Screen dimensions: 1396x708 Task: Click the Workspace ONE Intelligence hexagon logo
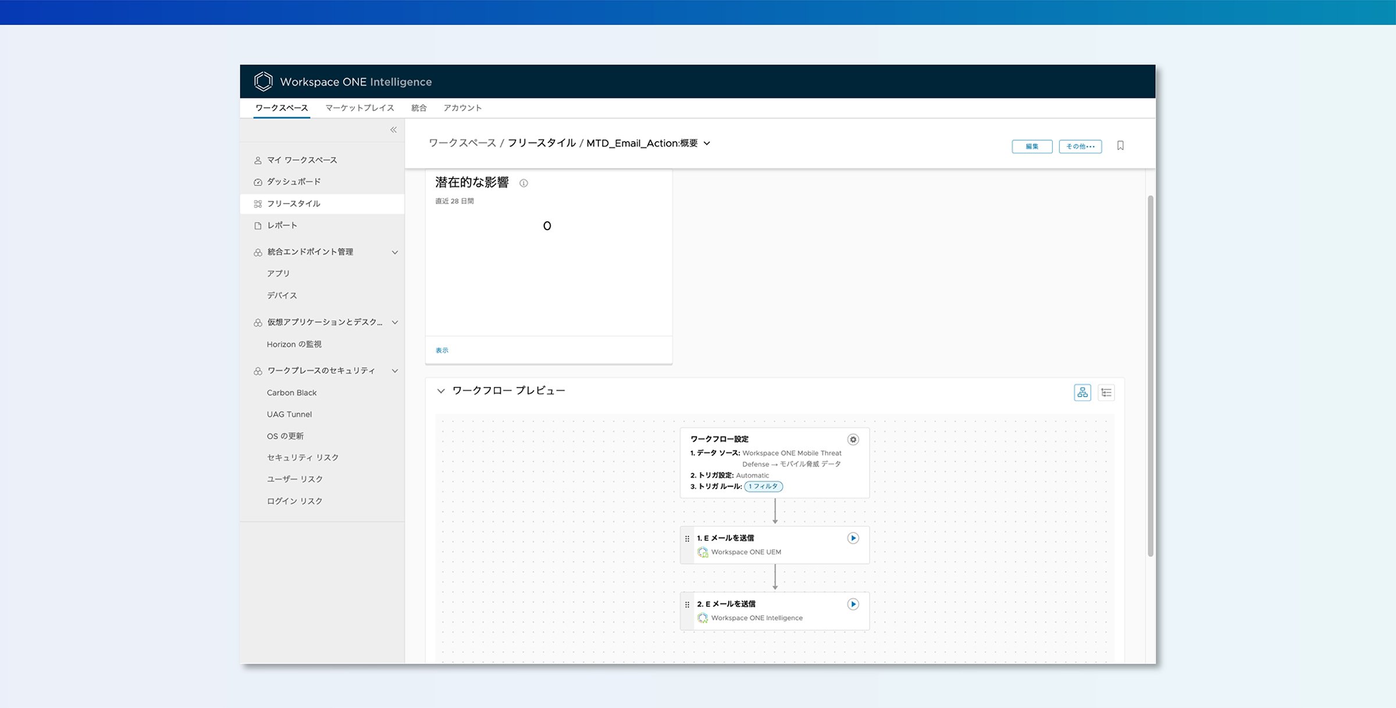point(263,81)
